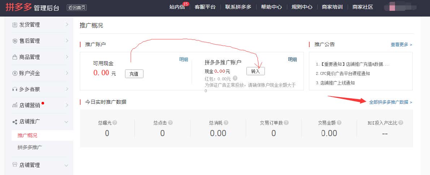
Task: Expand 店铺营销 chevron arrow
Action: pos(67,105)
